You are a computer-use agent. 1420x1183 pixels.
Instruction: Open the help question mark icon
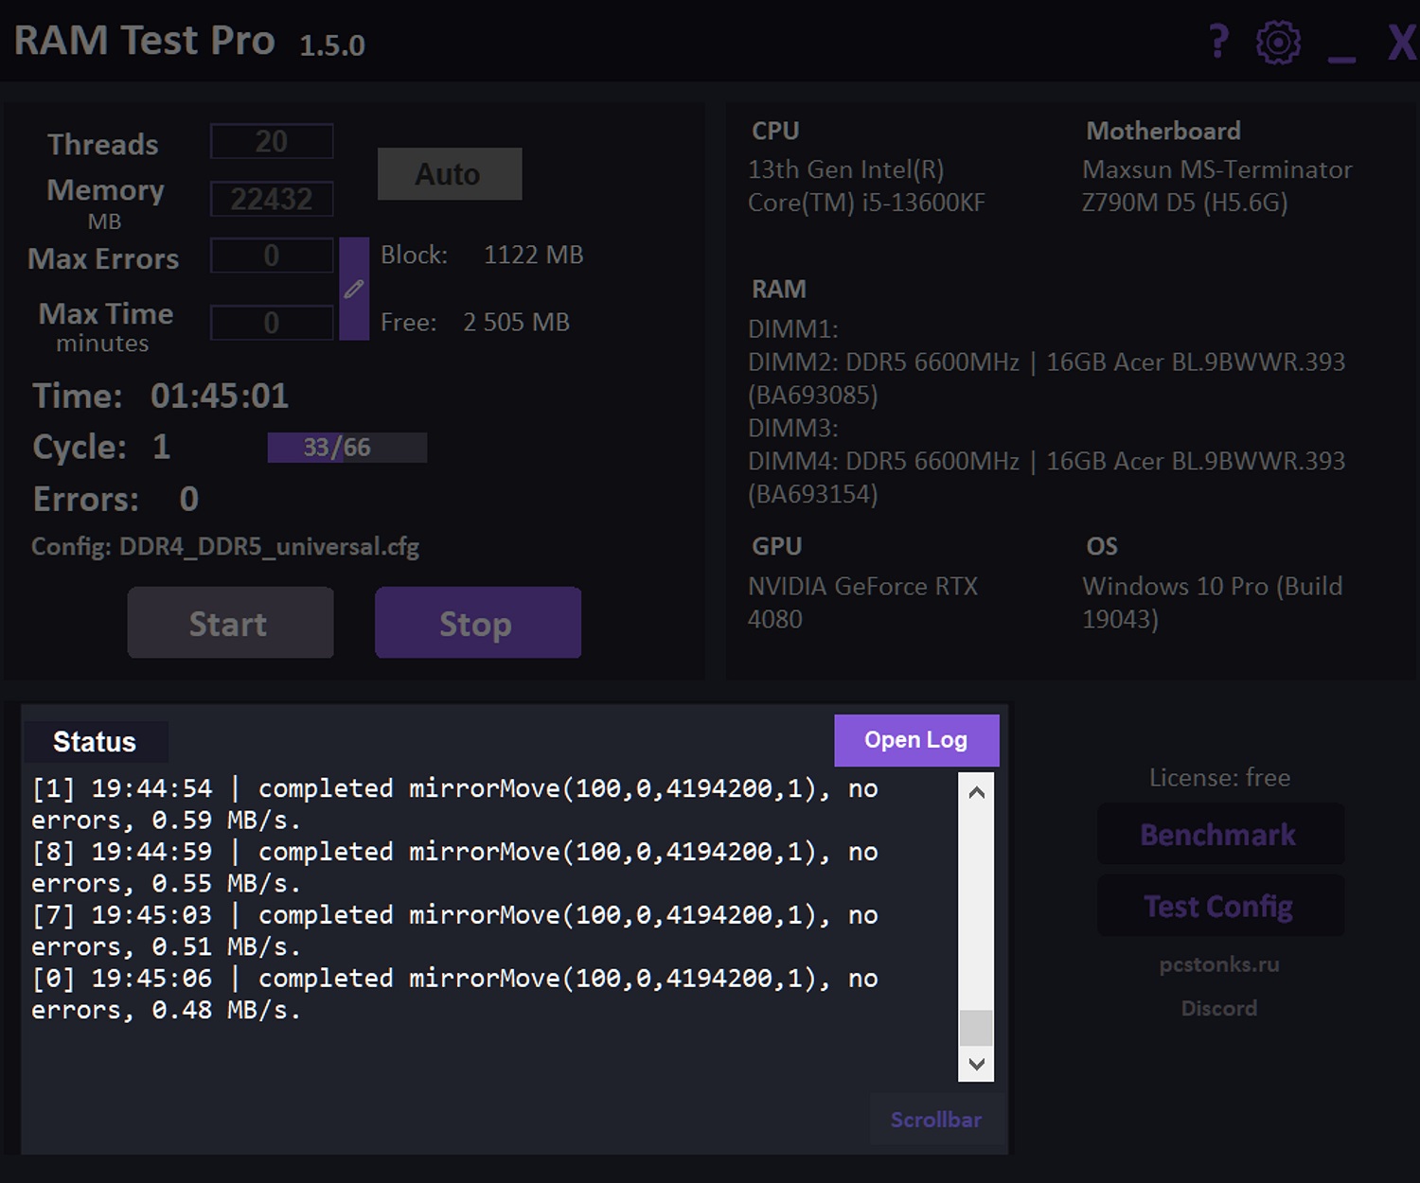click(1218, 43)
